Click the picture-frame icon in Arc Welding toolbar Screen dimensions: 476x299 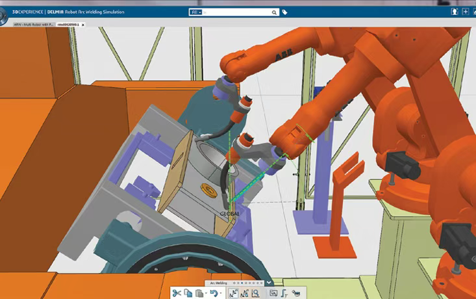pos(274,293)
